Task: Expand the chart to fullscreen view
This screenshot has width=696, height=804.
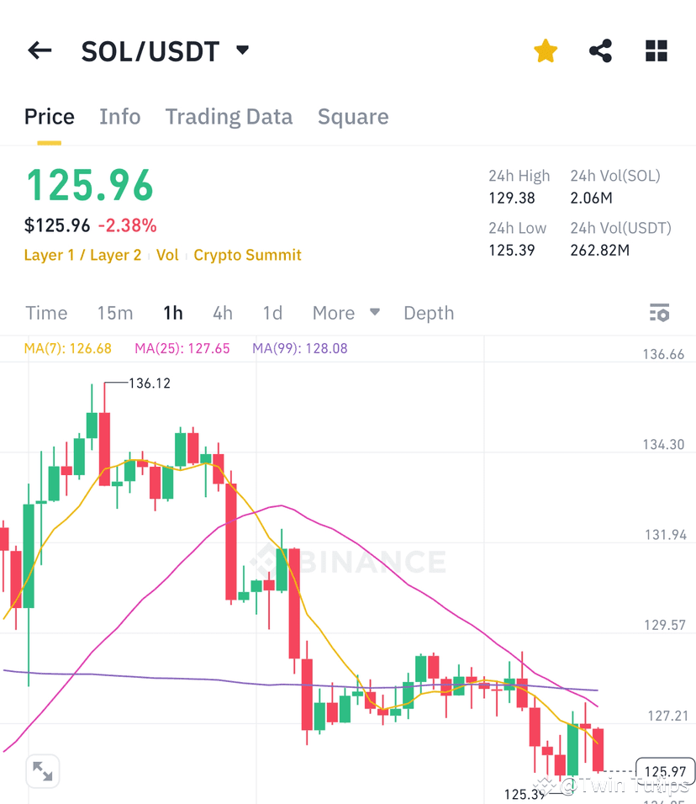Action: tap(42, 771)
